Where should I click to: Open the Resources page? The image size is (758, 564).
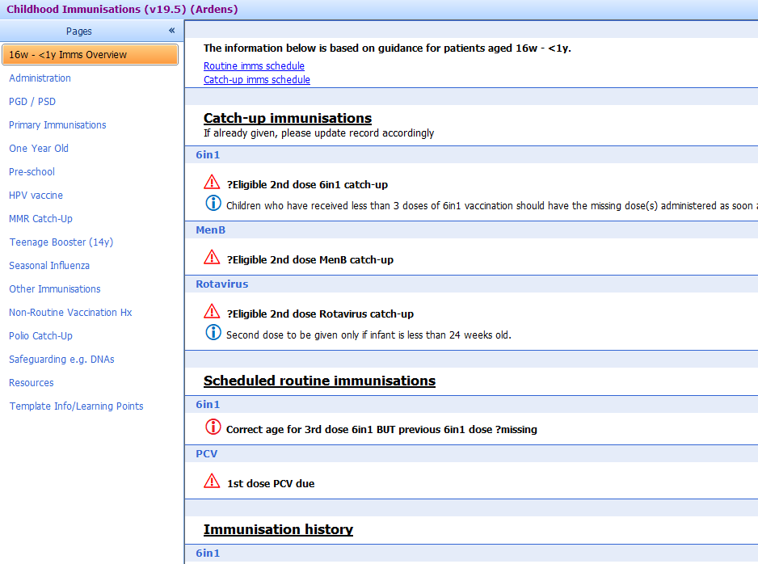(x=32, y=383)
